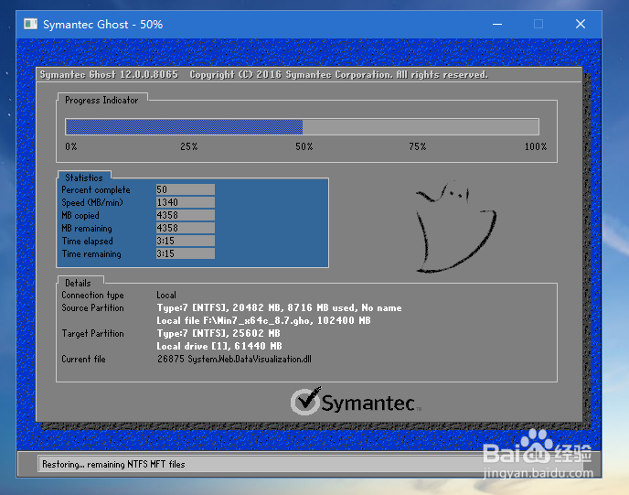Click the 'Percent complete' label
629x495 pixels.
pyautogui.click(x=95, y=190)
